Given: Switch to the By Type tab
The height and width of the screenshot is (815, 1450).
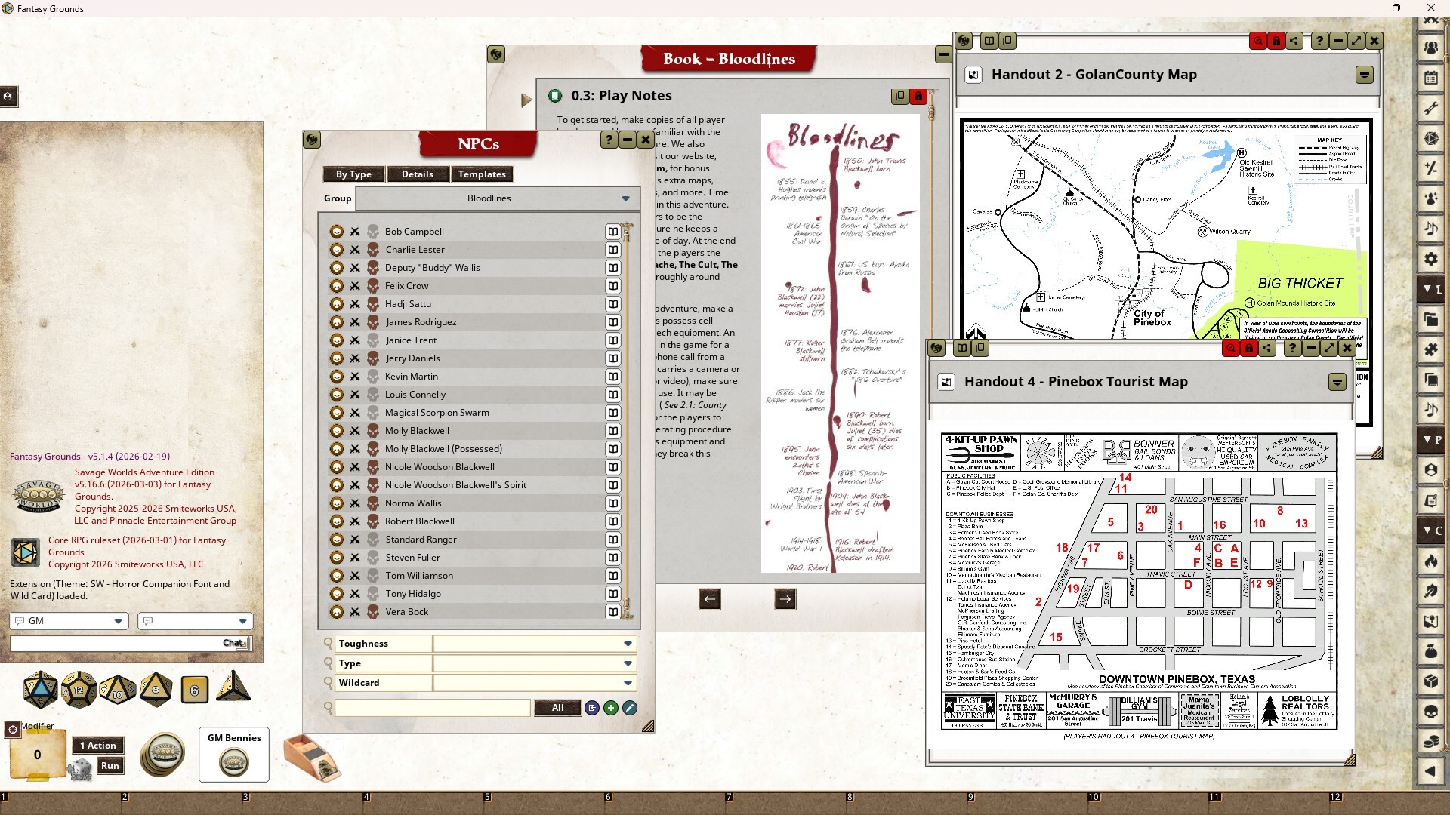Looking at the screenshot, I should pyautogui.click(x=353, y=174).
